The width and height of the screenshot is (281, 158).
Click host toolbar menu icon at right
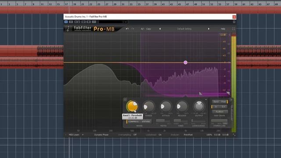pos(234,22)
